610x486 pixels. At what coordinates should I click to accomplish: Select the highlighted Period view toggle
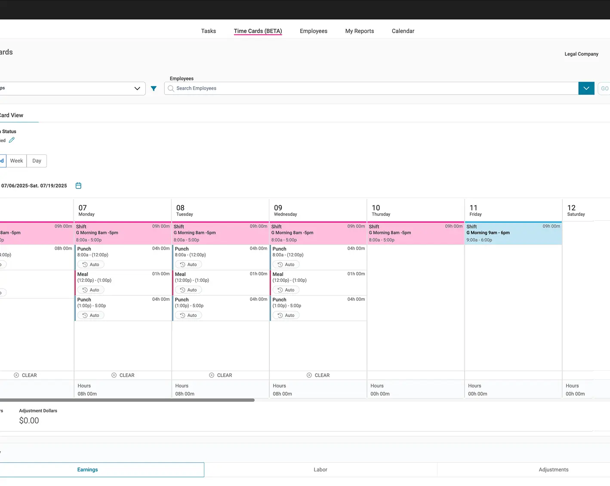point(2,160)
